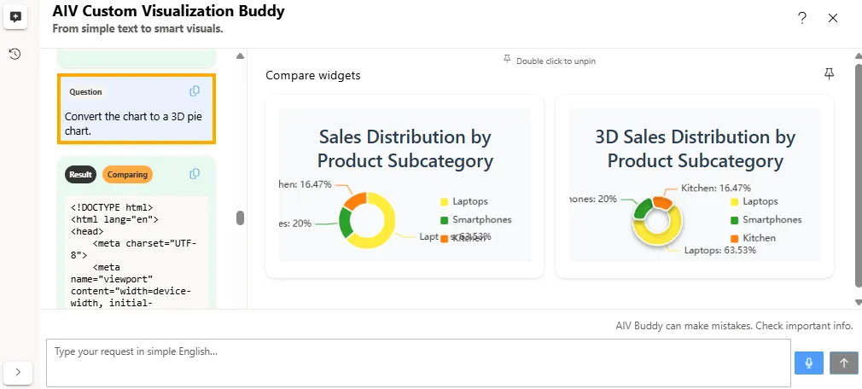Click the pin icon beside Compare widgets
This screenshot has width=862, height=389.
point(829,75)
